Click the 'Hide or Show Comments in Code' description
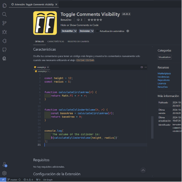This screenshot has width=182, height=182. coord(80,25)
